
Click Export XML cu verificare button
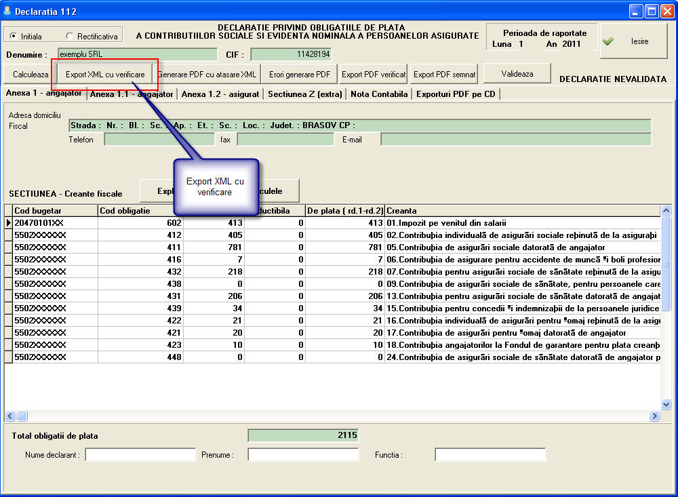(x=105, y=75)
